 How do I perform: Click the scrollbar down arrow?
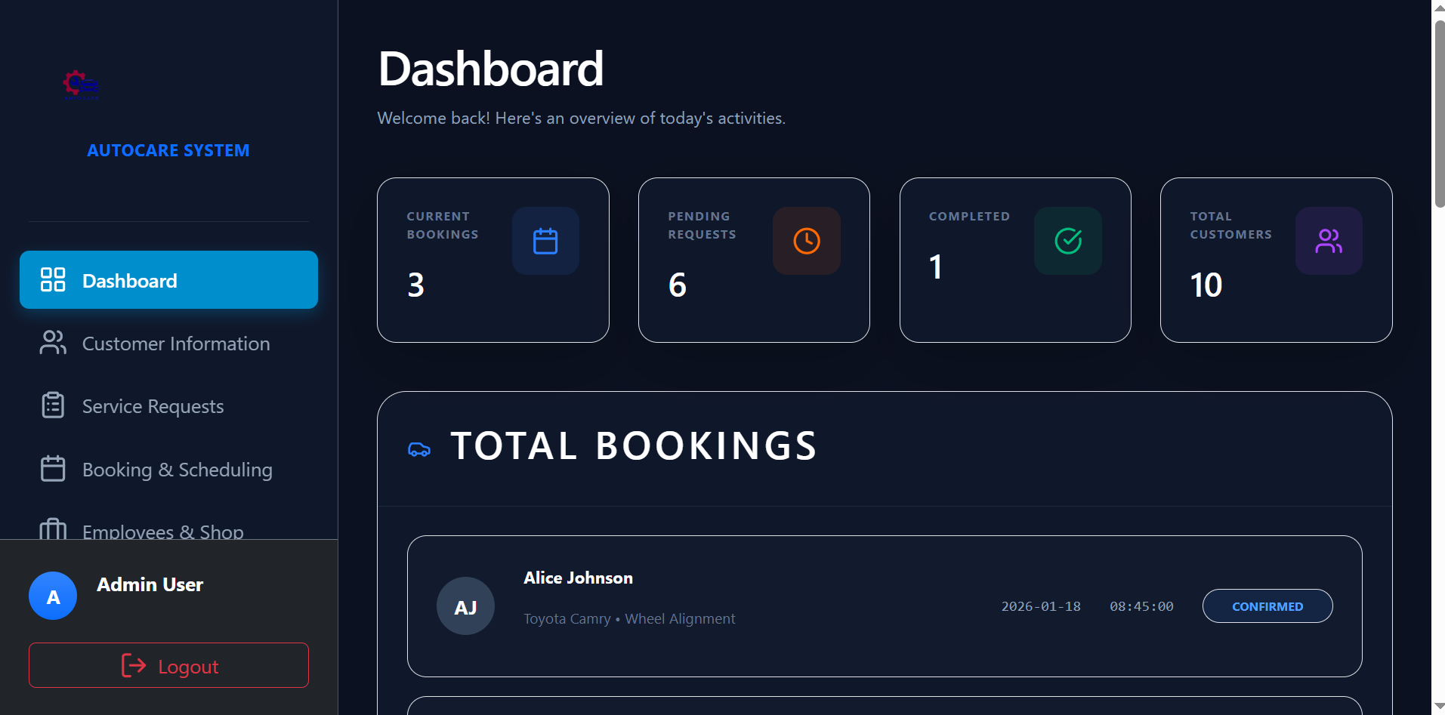(x=1439, y=707)
